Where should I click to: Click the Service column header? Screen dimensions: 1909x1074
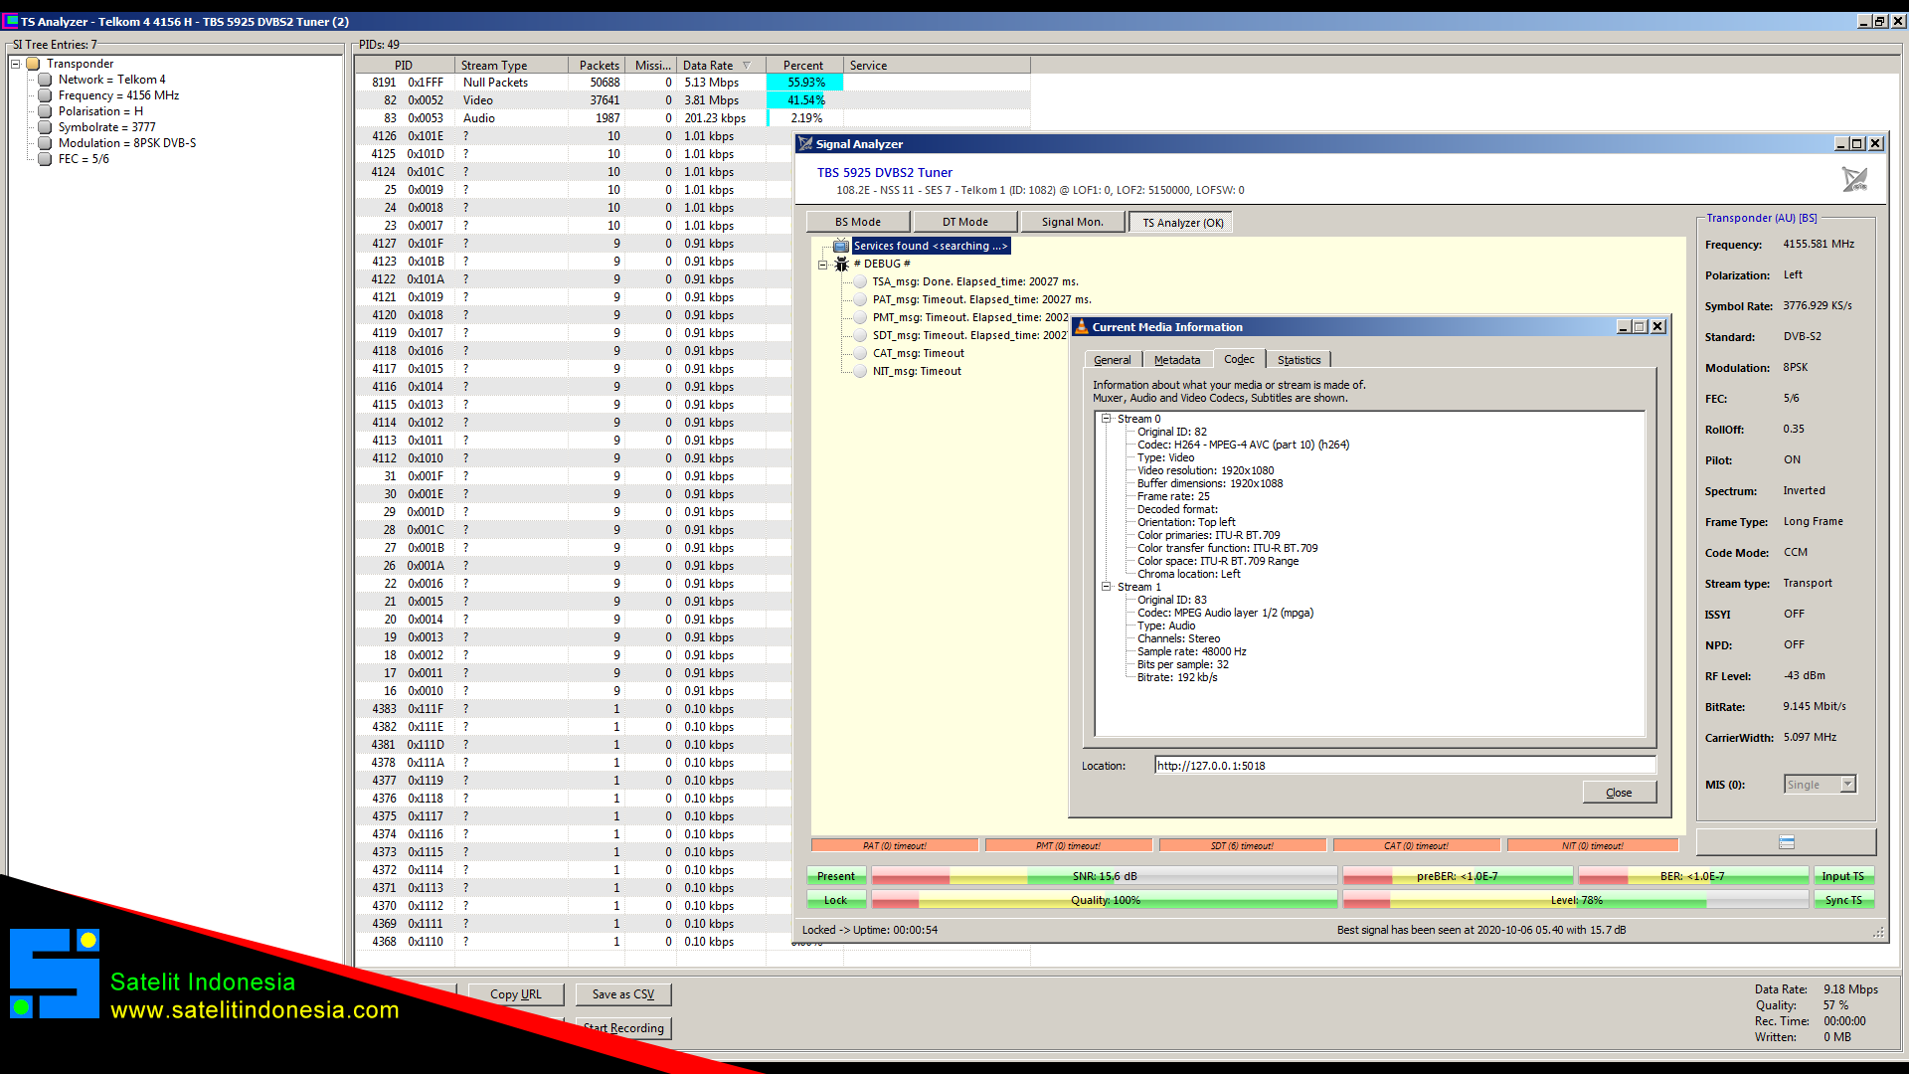(937, 66)
